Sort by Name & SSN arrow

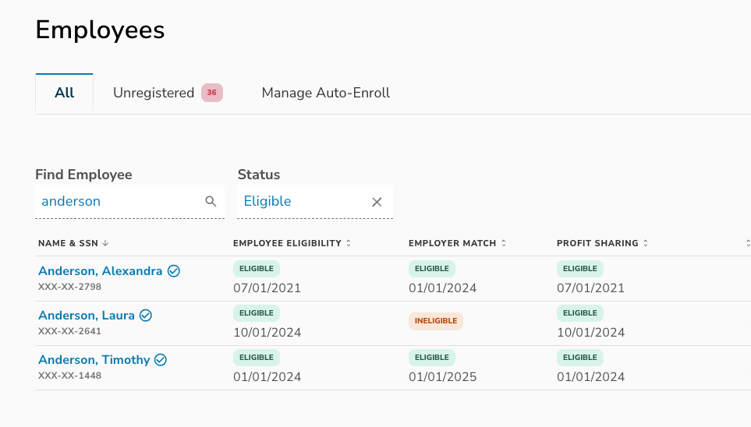tap(105, 243)
